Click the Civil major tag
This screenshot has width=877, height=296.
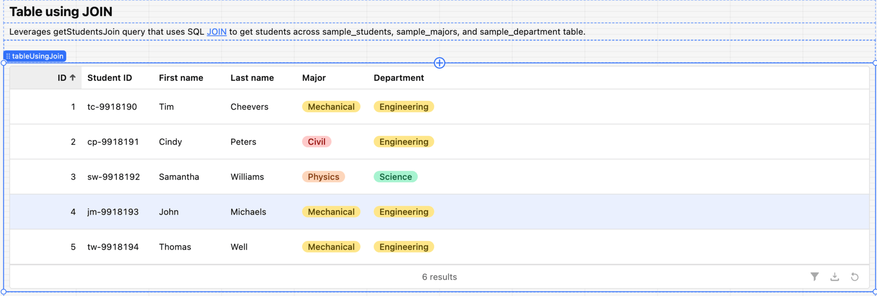tap(317, 142)
